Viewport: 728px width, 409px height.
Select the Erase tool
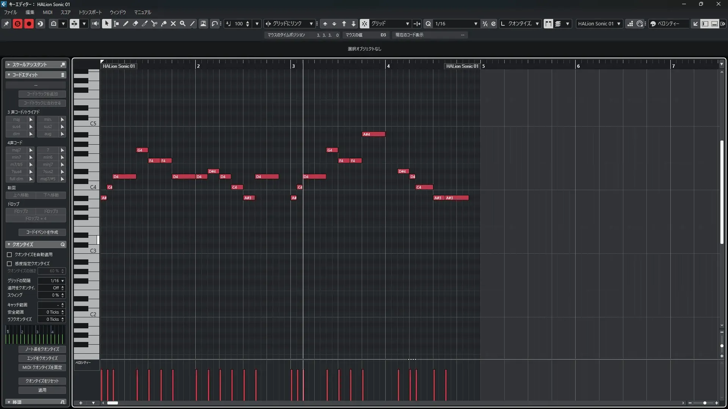tap(135, 23)
